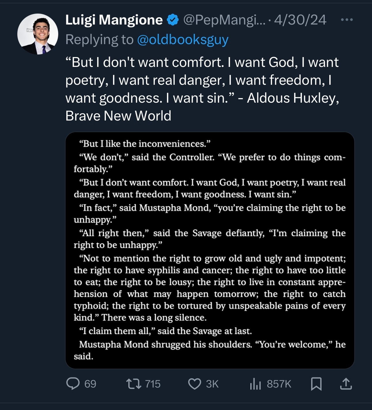Screen dimensions: 372x410
Task: Open the 4/30/24 timestamp link
Action: 300,20
